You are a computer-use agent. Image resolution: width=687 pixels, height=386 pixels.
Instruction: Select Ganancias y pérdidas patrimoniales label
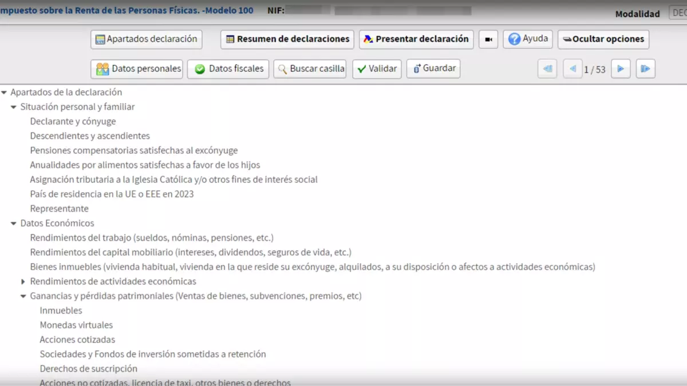pyautogui.click(x=196, y=296)
